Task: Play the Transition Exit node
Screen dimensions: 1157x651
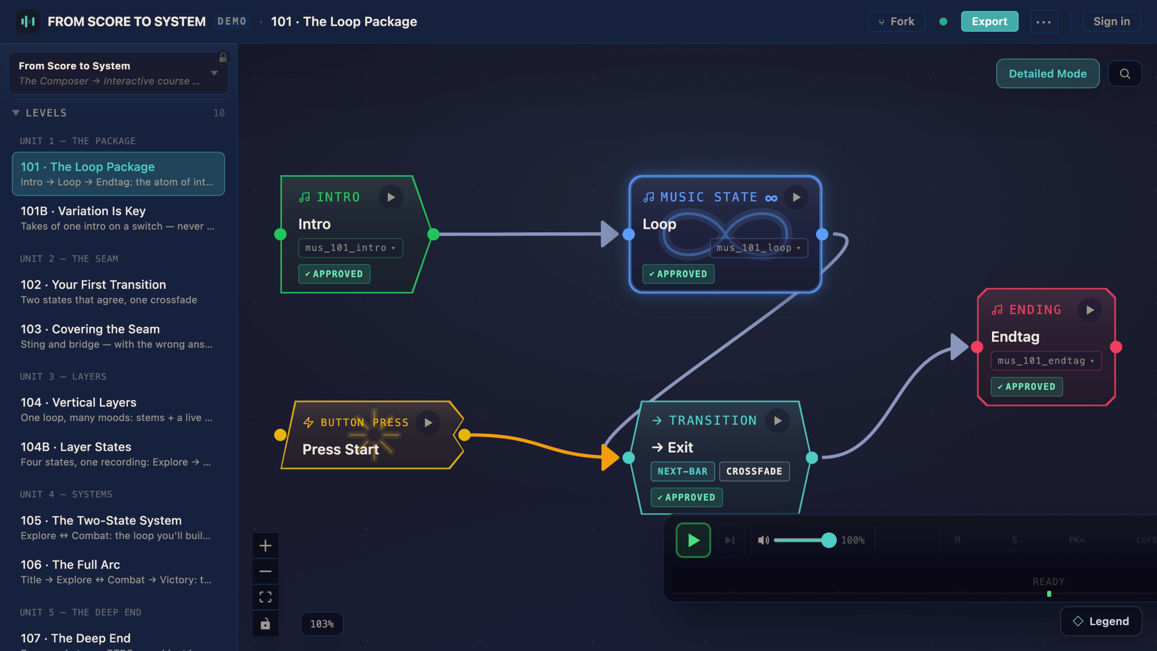Action: point(777,421)
